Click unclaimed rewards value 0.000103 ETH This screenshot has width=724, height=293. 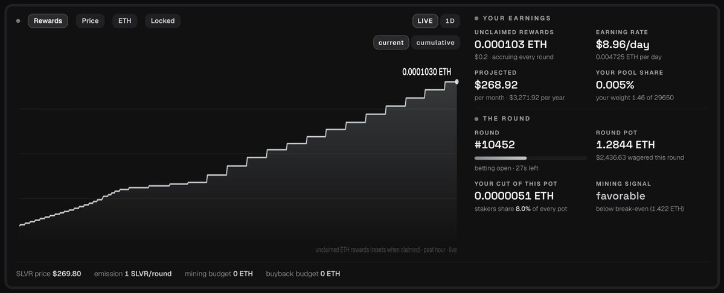[511, 45]
